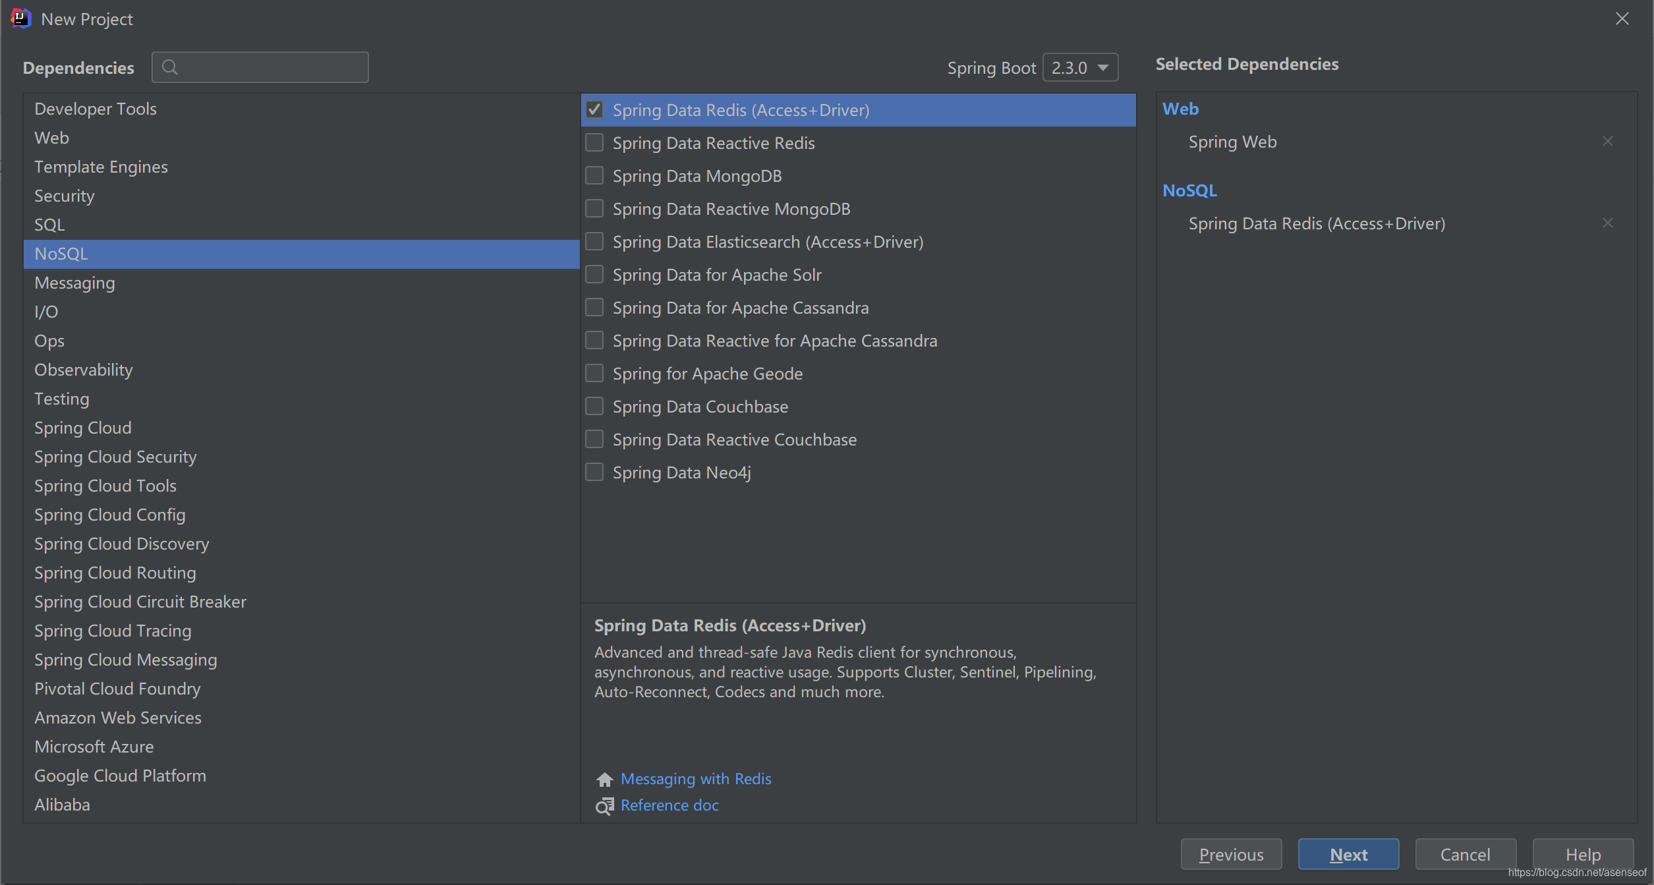Click the dependencies search input field

[x=260, y=67]
